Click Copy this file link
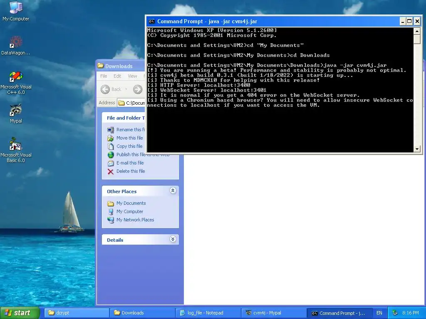The image size is (426, 319). tap(129, 146)
